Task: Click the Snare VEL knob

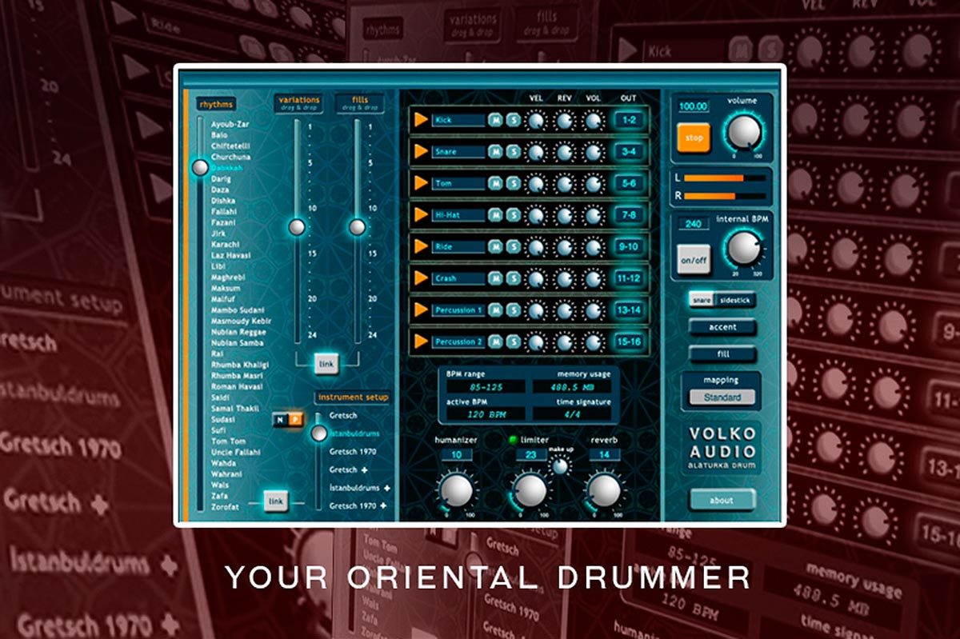Action: [x=536, y=152]
